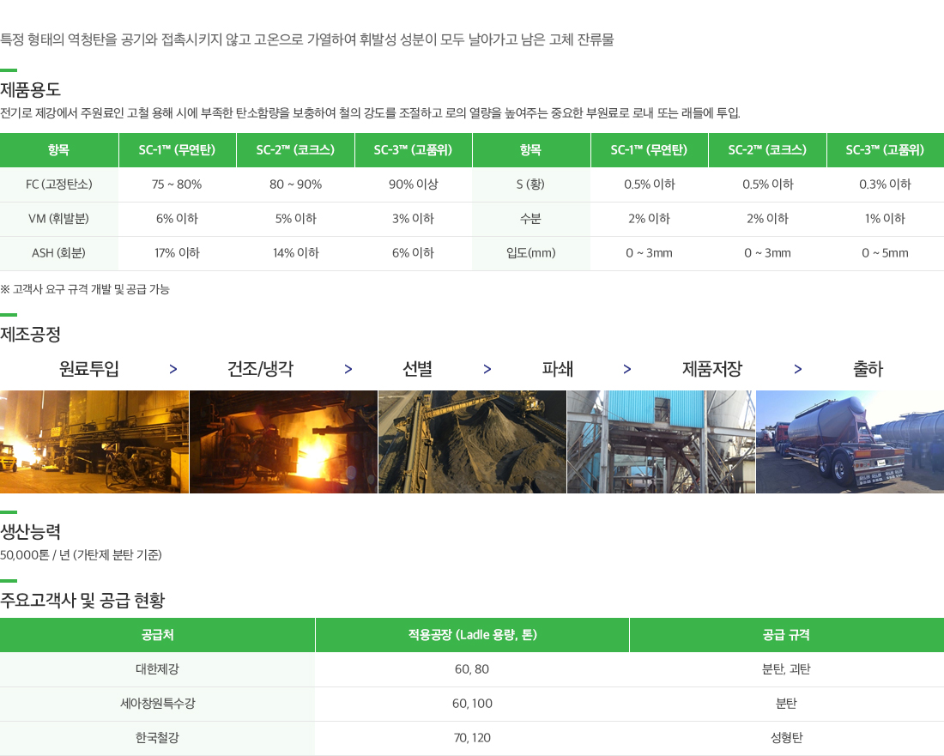The width and height of the screenshot is (944, 756).
Task: Click the 출하 step label
Action: coord(868,368)
